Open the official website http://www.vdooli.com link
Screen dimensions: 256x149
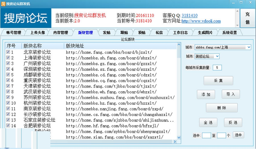coord(201,21)
